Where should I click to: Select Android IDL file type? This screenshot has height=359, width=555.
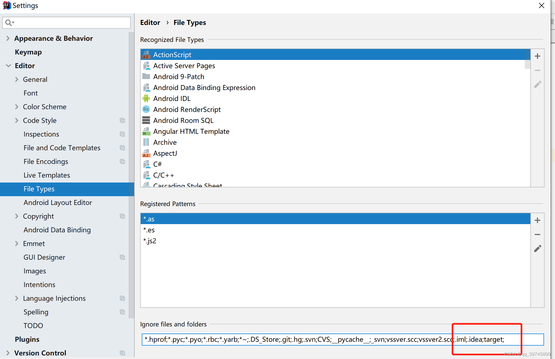pos(172,99)
